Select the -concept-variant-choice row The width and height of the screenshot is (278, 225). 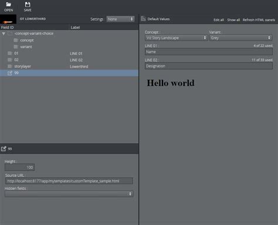(x=69, y=33)
